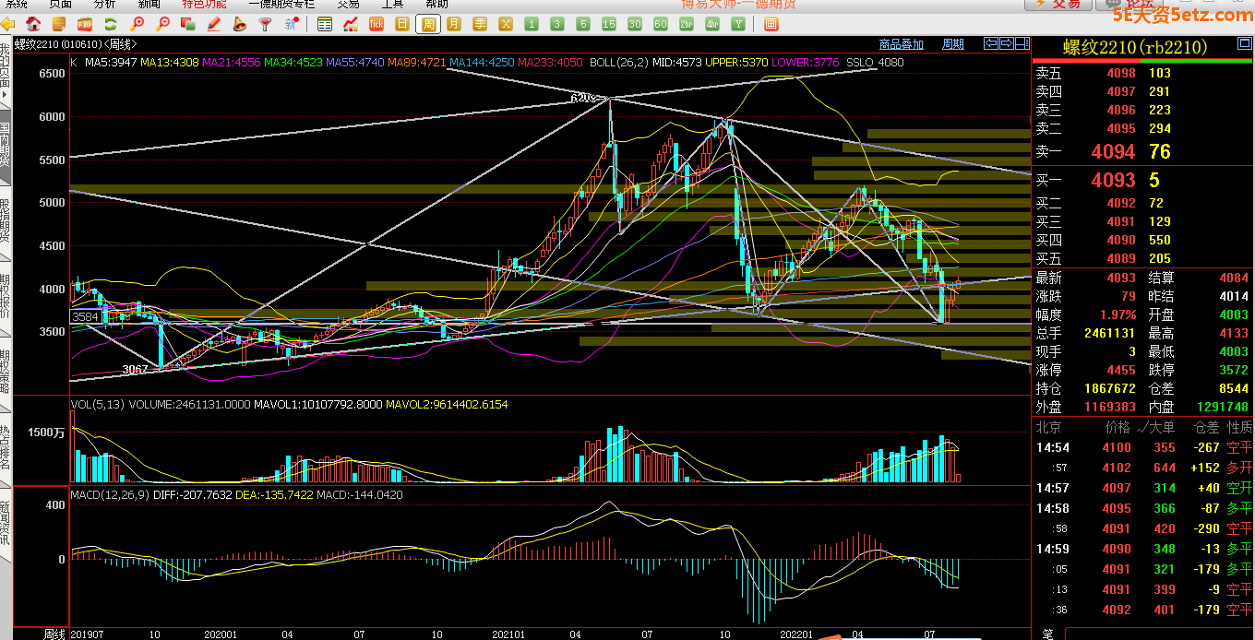The image size is (1255, 640).
Task: Open the 周期 period dropdown link
Action: [952, 44]
